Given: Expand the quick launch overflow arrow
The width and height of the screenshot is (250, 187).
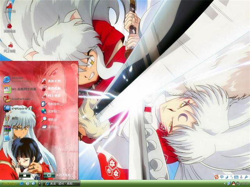Looking at the screenshot, I should (39, 183).
